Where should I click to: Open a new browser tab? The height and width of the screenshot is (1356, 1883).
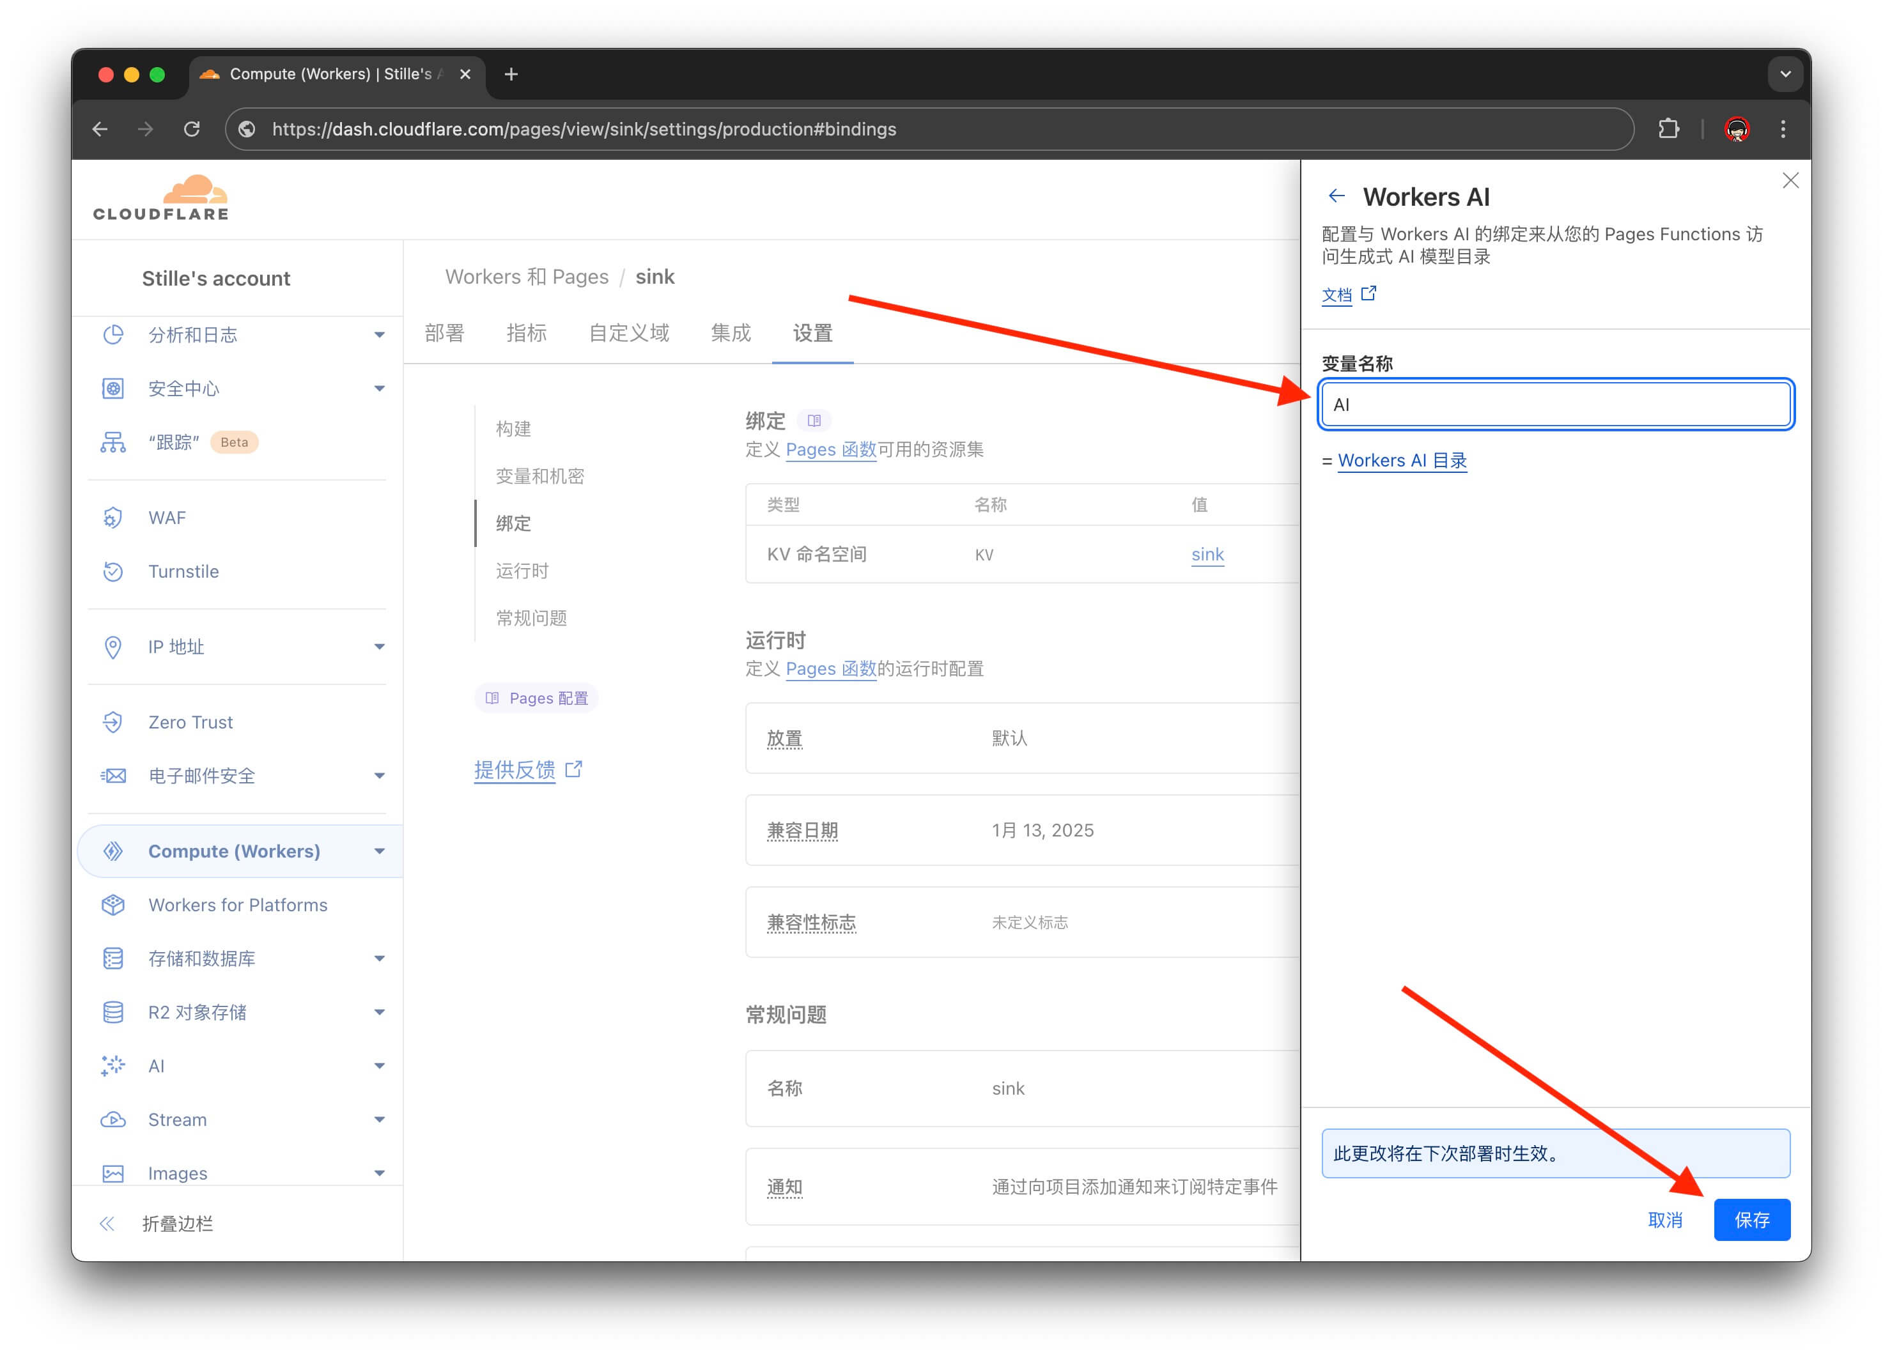(x=511, y=75)
